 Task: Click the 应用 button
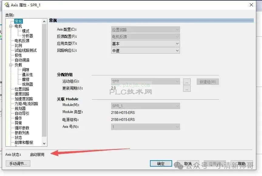tap(215, 164)
